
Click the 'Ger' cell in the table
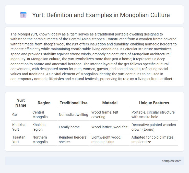[21, 115]
